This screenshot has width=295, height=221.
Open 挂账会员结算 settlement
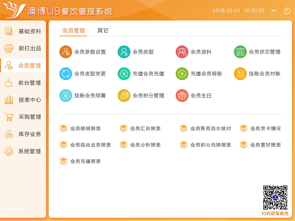(66, 95)
